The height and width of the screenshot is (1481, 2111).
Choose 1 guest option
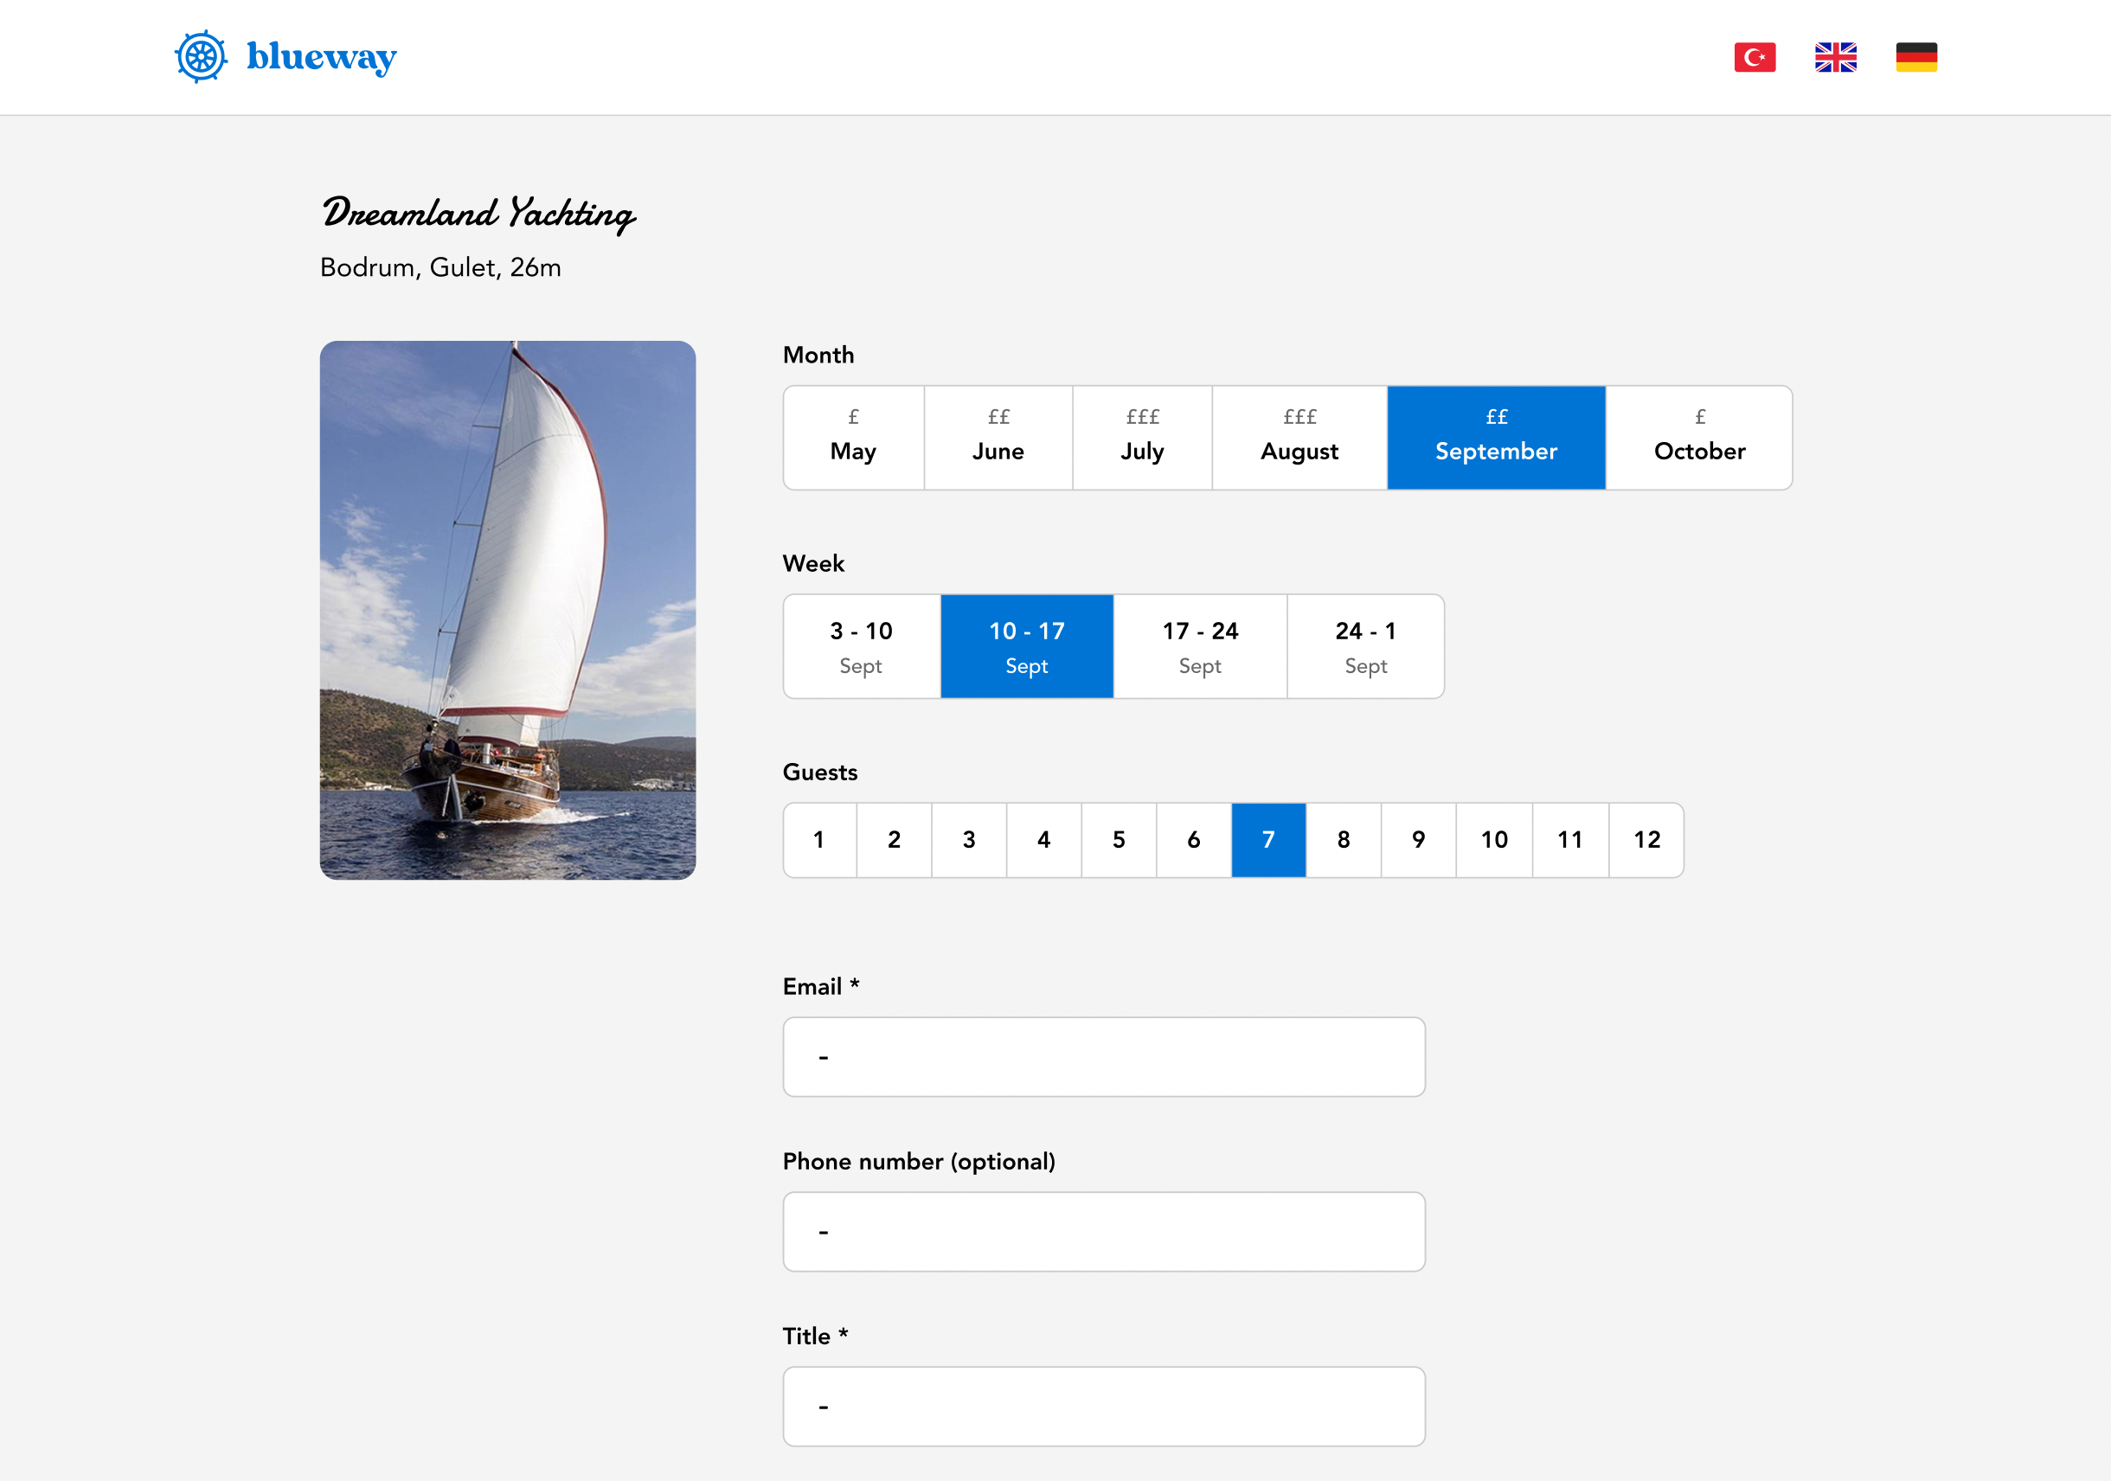[x=819, y=839]
